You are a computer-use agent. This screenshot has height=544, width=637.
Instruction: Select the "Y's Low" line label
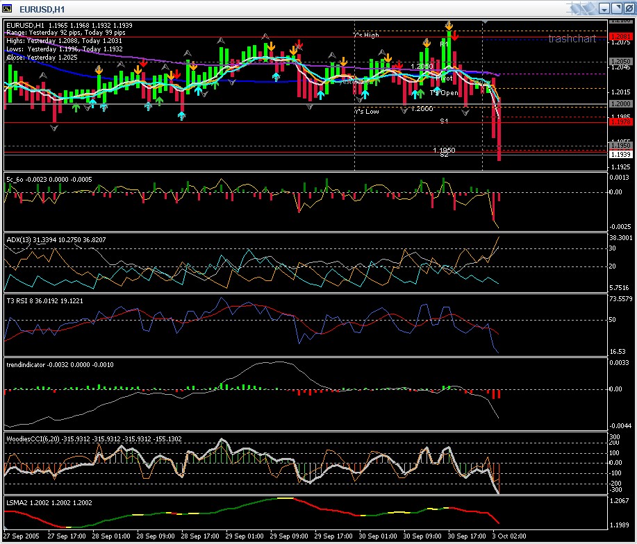click(367, 112)
